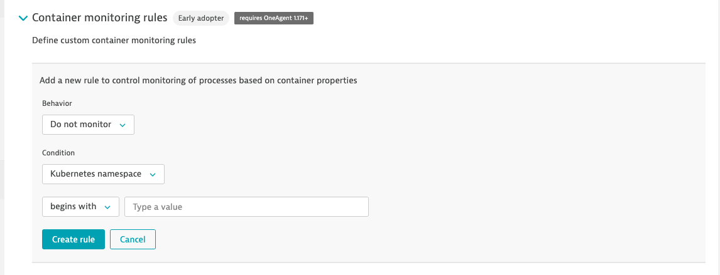
Task: Focus the Type a value input field
Action: [246, 207]
